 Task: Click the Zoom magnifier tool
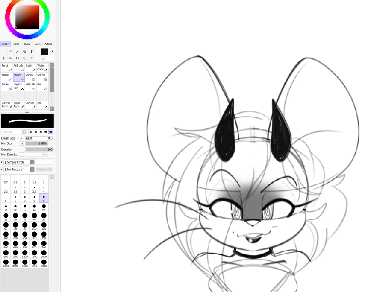click(x=10, y=58)
